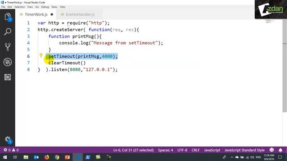Click the feedback smiley icon
This screenshot has width=287, height=161.
click(x=272, y=150)
